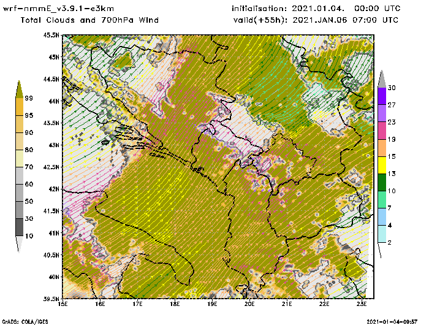Select the '95' value on cloud legend
429x325 pixels.
pyautogui.click(x=29, y=115)
